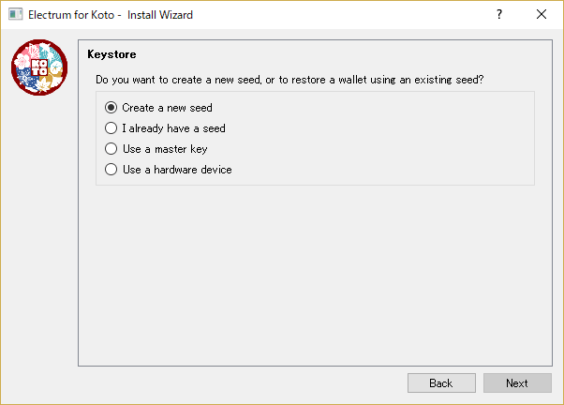The image size is (564, 405).
Task: Click the 'Create a new seed' label text
Action: (168, 108)
